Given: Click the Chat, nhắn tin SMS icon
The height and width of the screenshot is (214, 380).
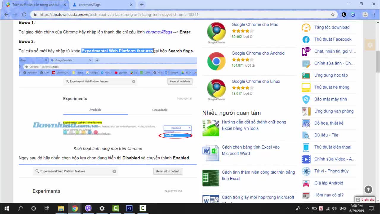Looking at the screenshot, I should click(x=306, y=51).
